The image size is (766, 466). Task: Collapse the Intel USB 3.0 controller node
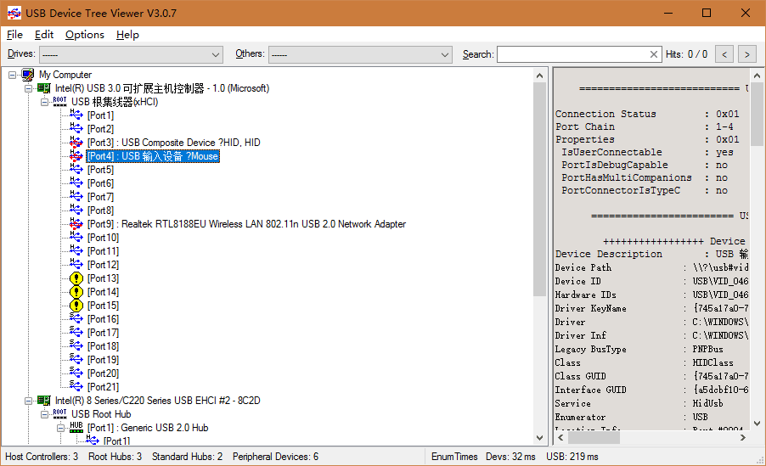(28, 88)
